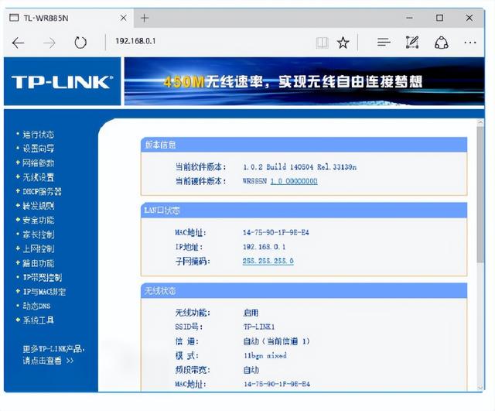Add page to favorites star

click(343, 43)
